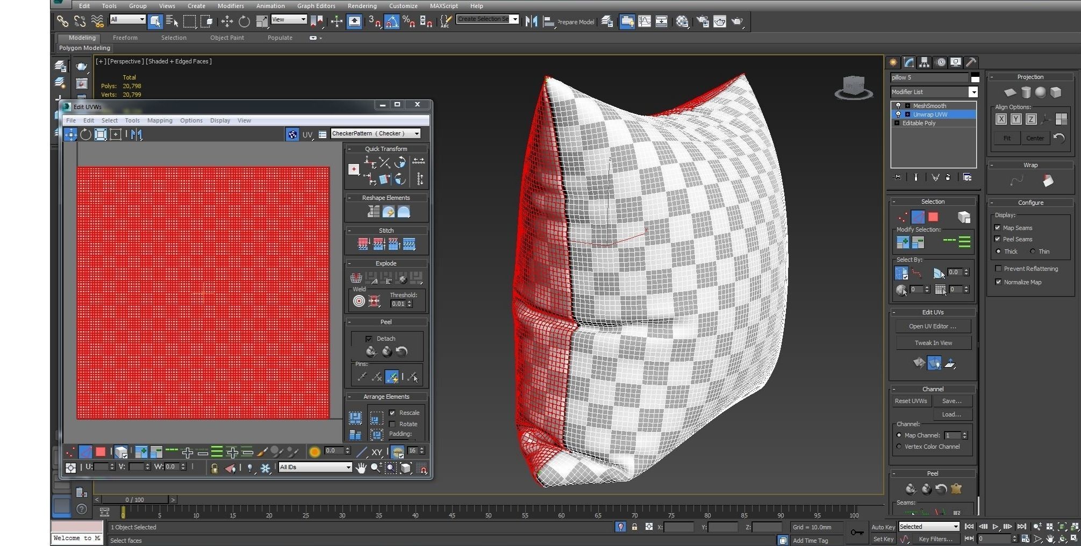The width and height of the screenshot is (1081, 546).
Task: Toggle the Angle Snap icon
Action: [x=391, y=21]
